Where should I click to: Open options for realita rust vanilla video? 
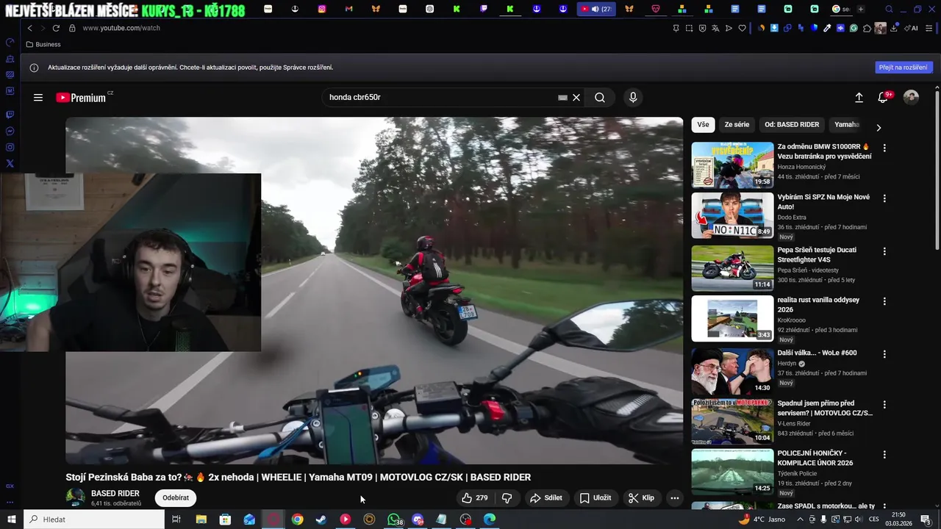coord(884,301)
